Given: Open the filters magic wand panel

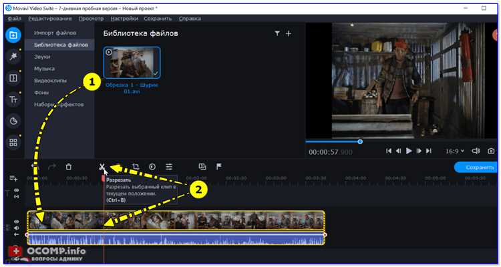Looking at the screenshot, I should pos(13,57).
